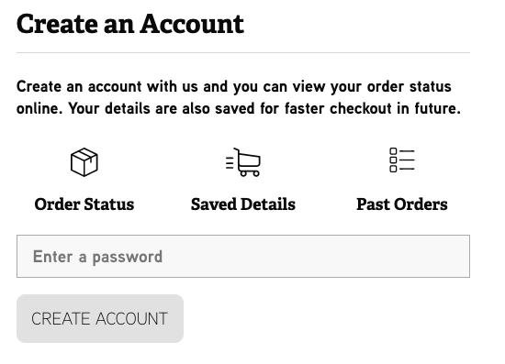
Task: Click the Create an Account heading
Action: (x=130, y=24)
